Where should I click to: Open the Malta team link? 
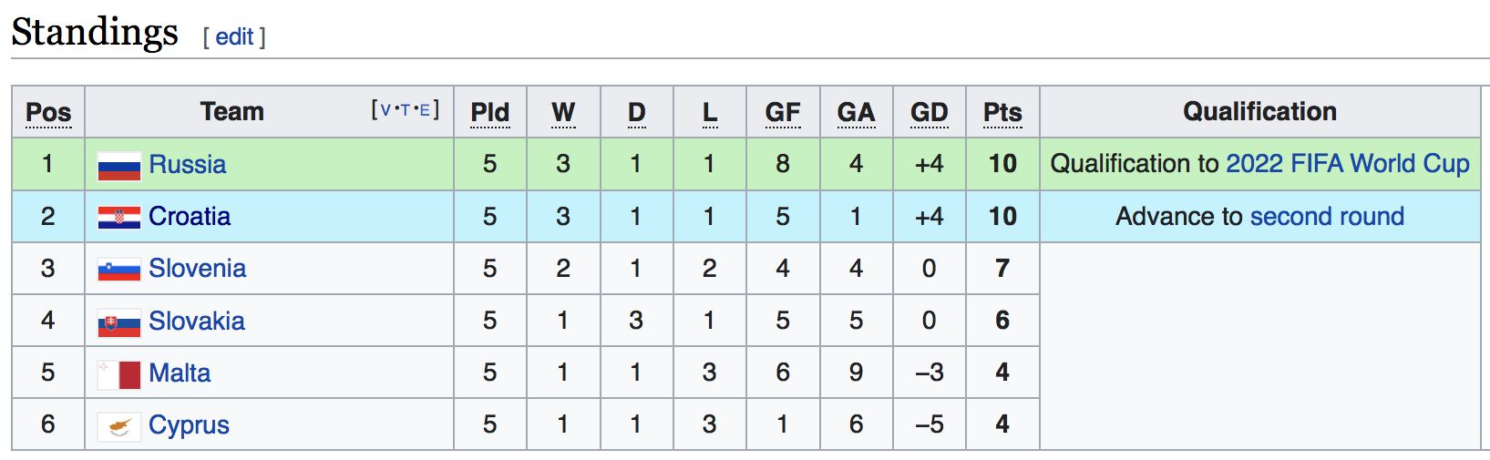(180, 373)
